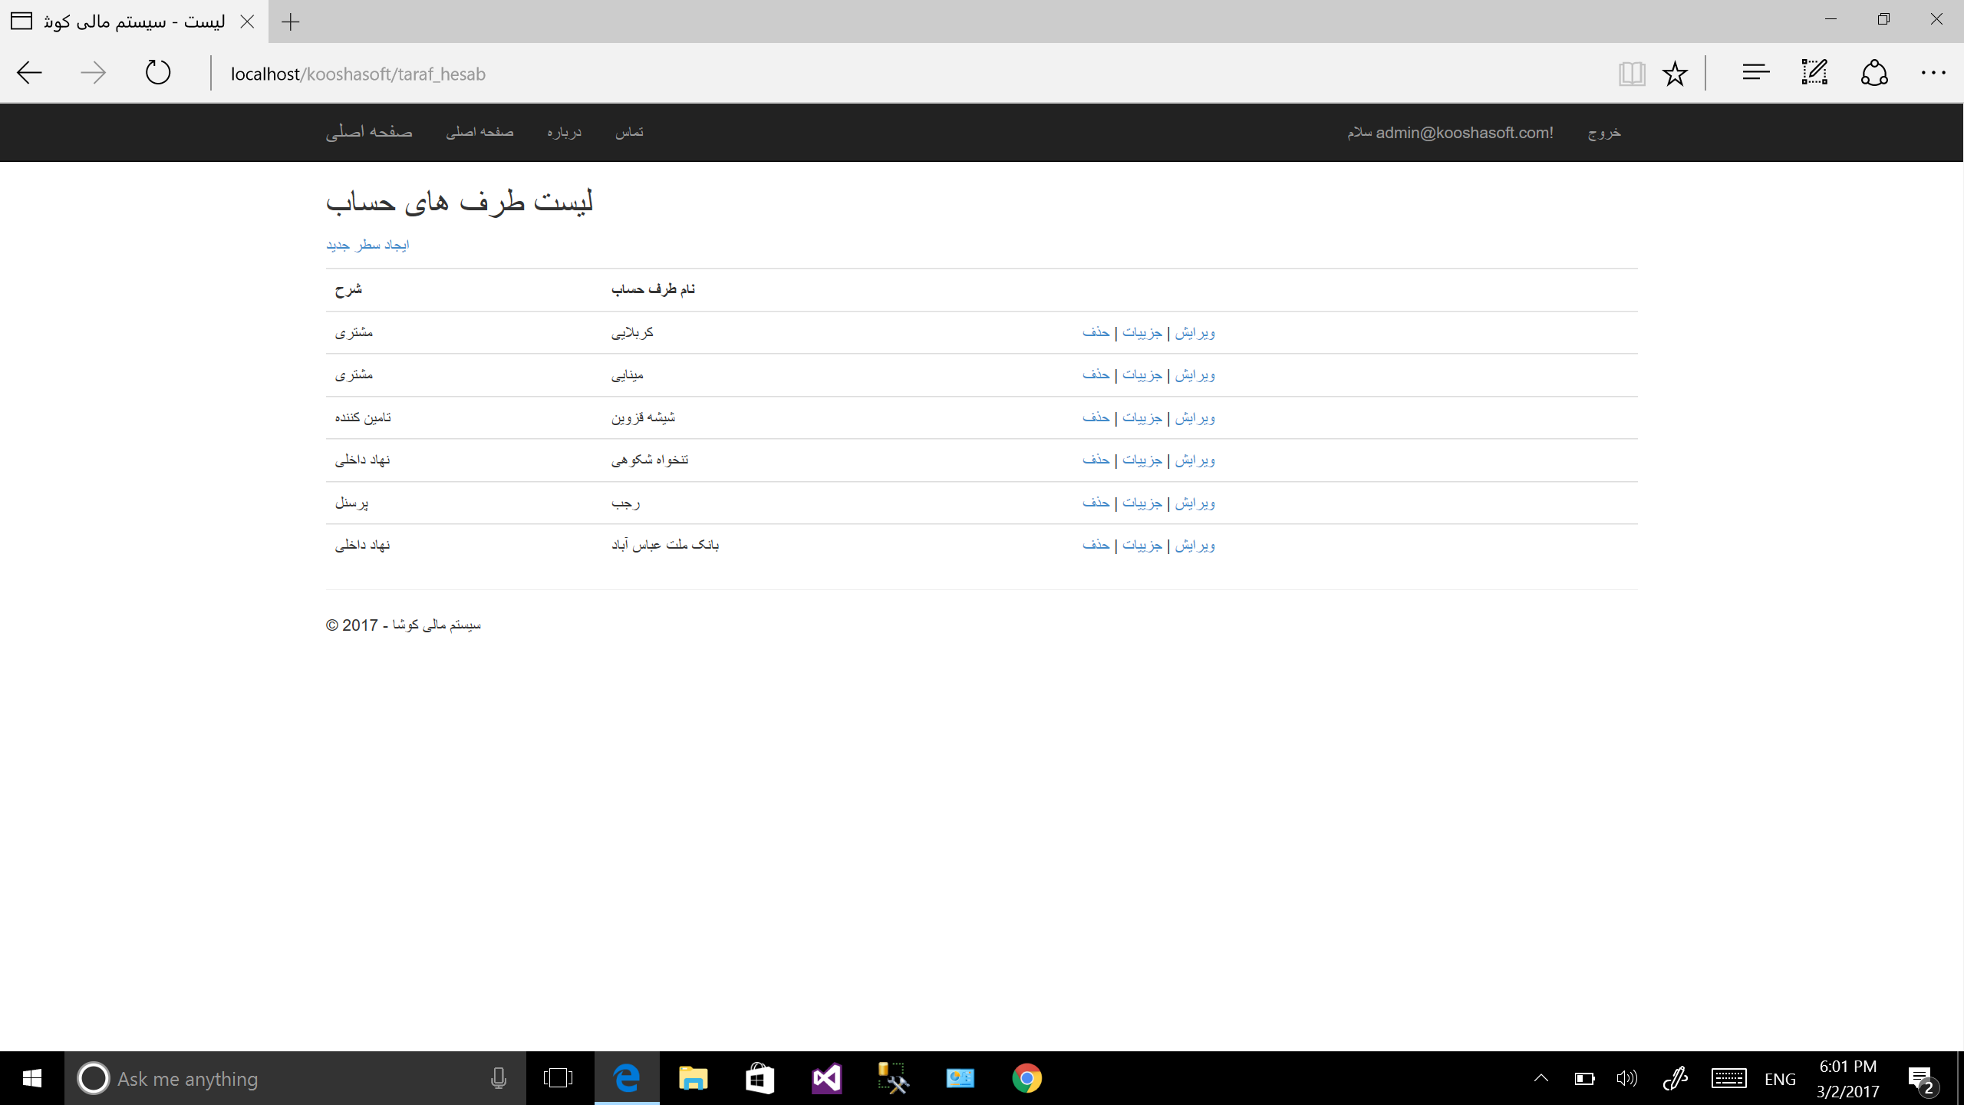Click the ایجاد سطر جدید link
1964x1105 pixels.
click(x=367, y=245)
